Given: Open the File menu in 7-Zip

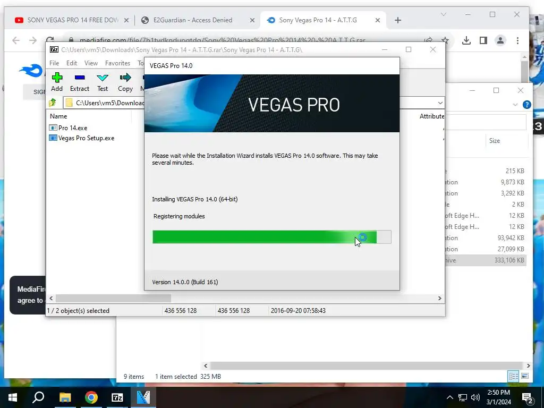Looking at the screenshot, I should pos(54,63).
